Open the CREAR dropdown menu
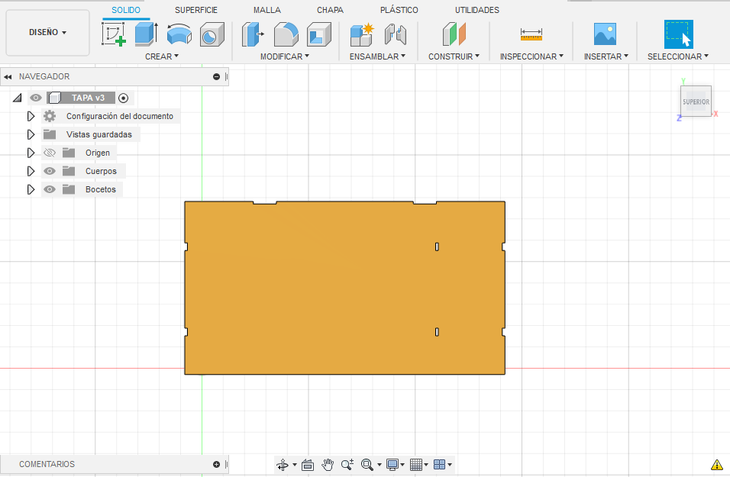The width and height of the screenshot is (730, 477). click(162, 56)
